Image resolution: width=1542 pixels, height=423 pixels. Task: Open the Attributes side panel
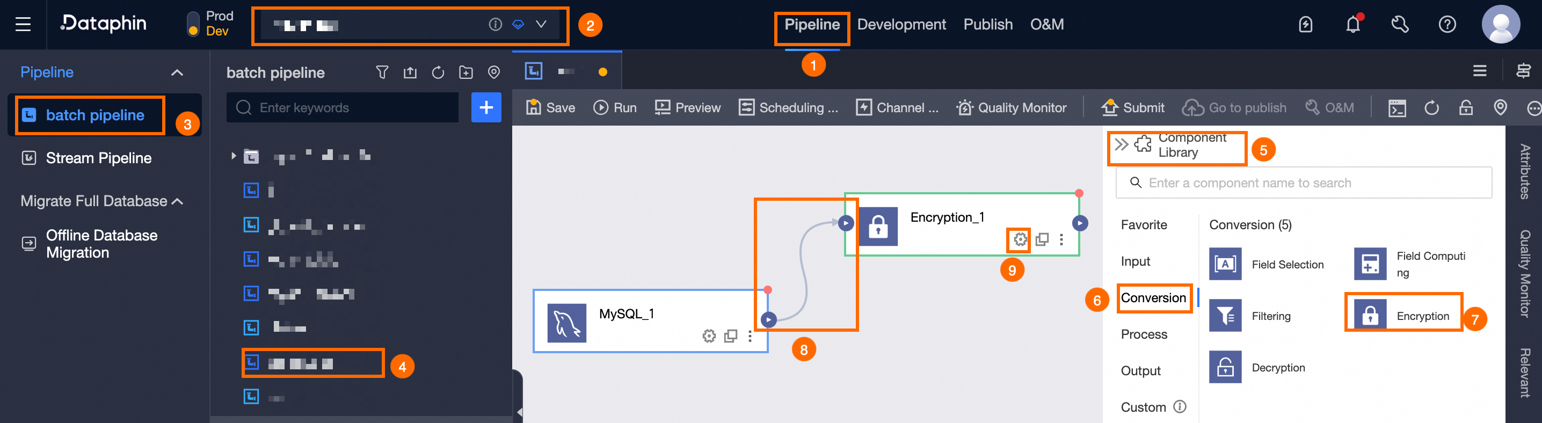coord(1525,172)
